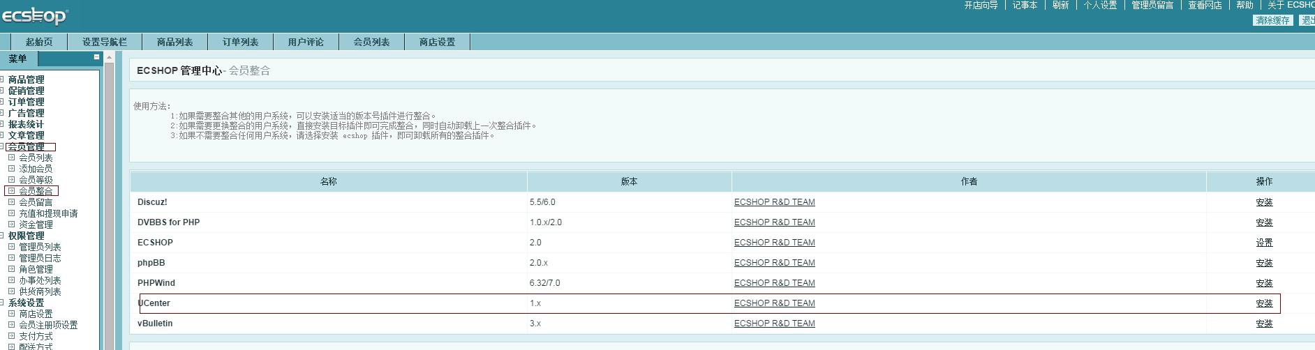This screenshot has height=350, width=1315.
Task: Collapse the 权限管理 menu group
Action: (2, 236)
